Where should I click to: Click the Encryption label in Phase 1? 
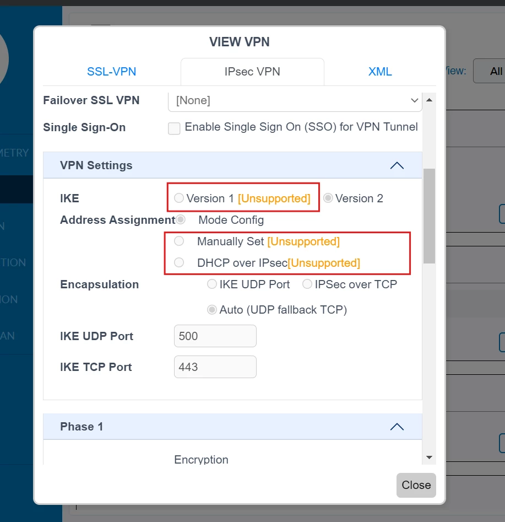pyautogui.click(x=201, y=460)
